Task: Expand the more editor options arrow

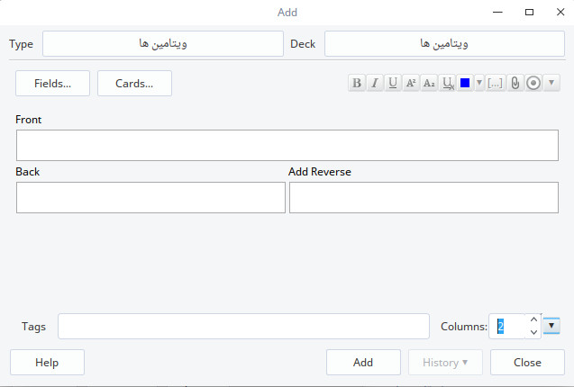Action: pyautogui.click(x=551, y=83)
